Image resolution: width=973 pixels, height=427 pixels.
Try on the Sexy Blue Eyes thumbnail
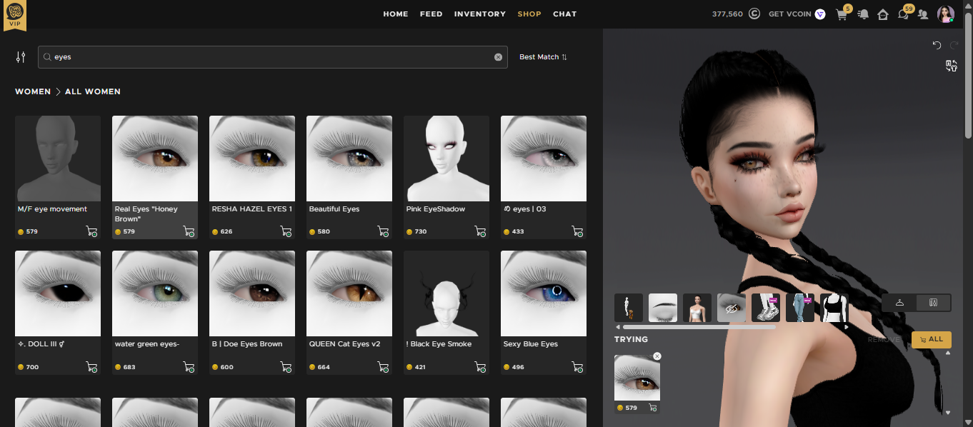[544, 293]
